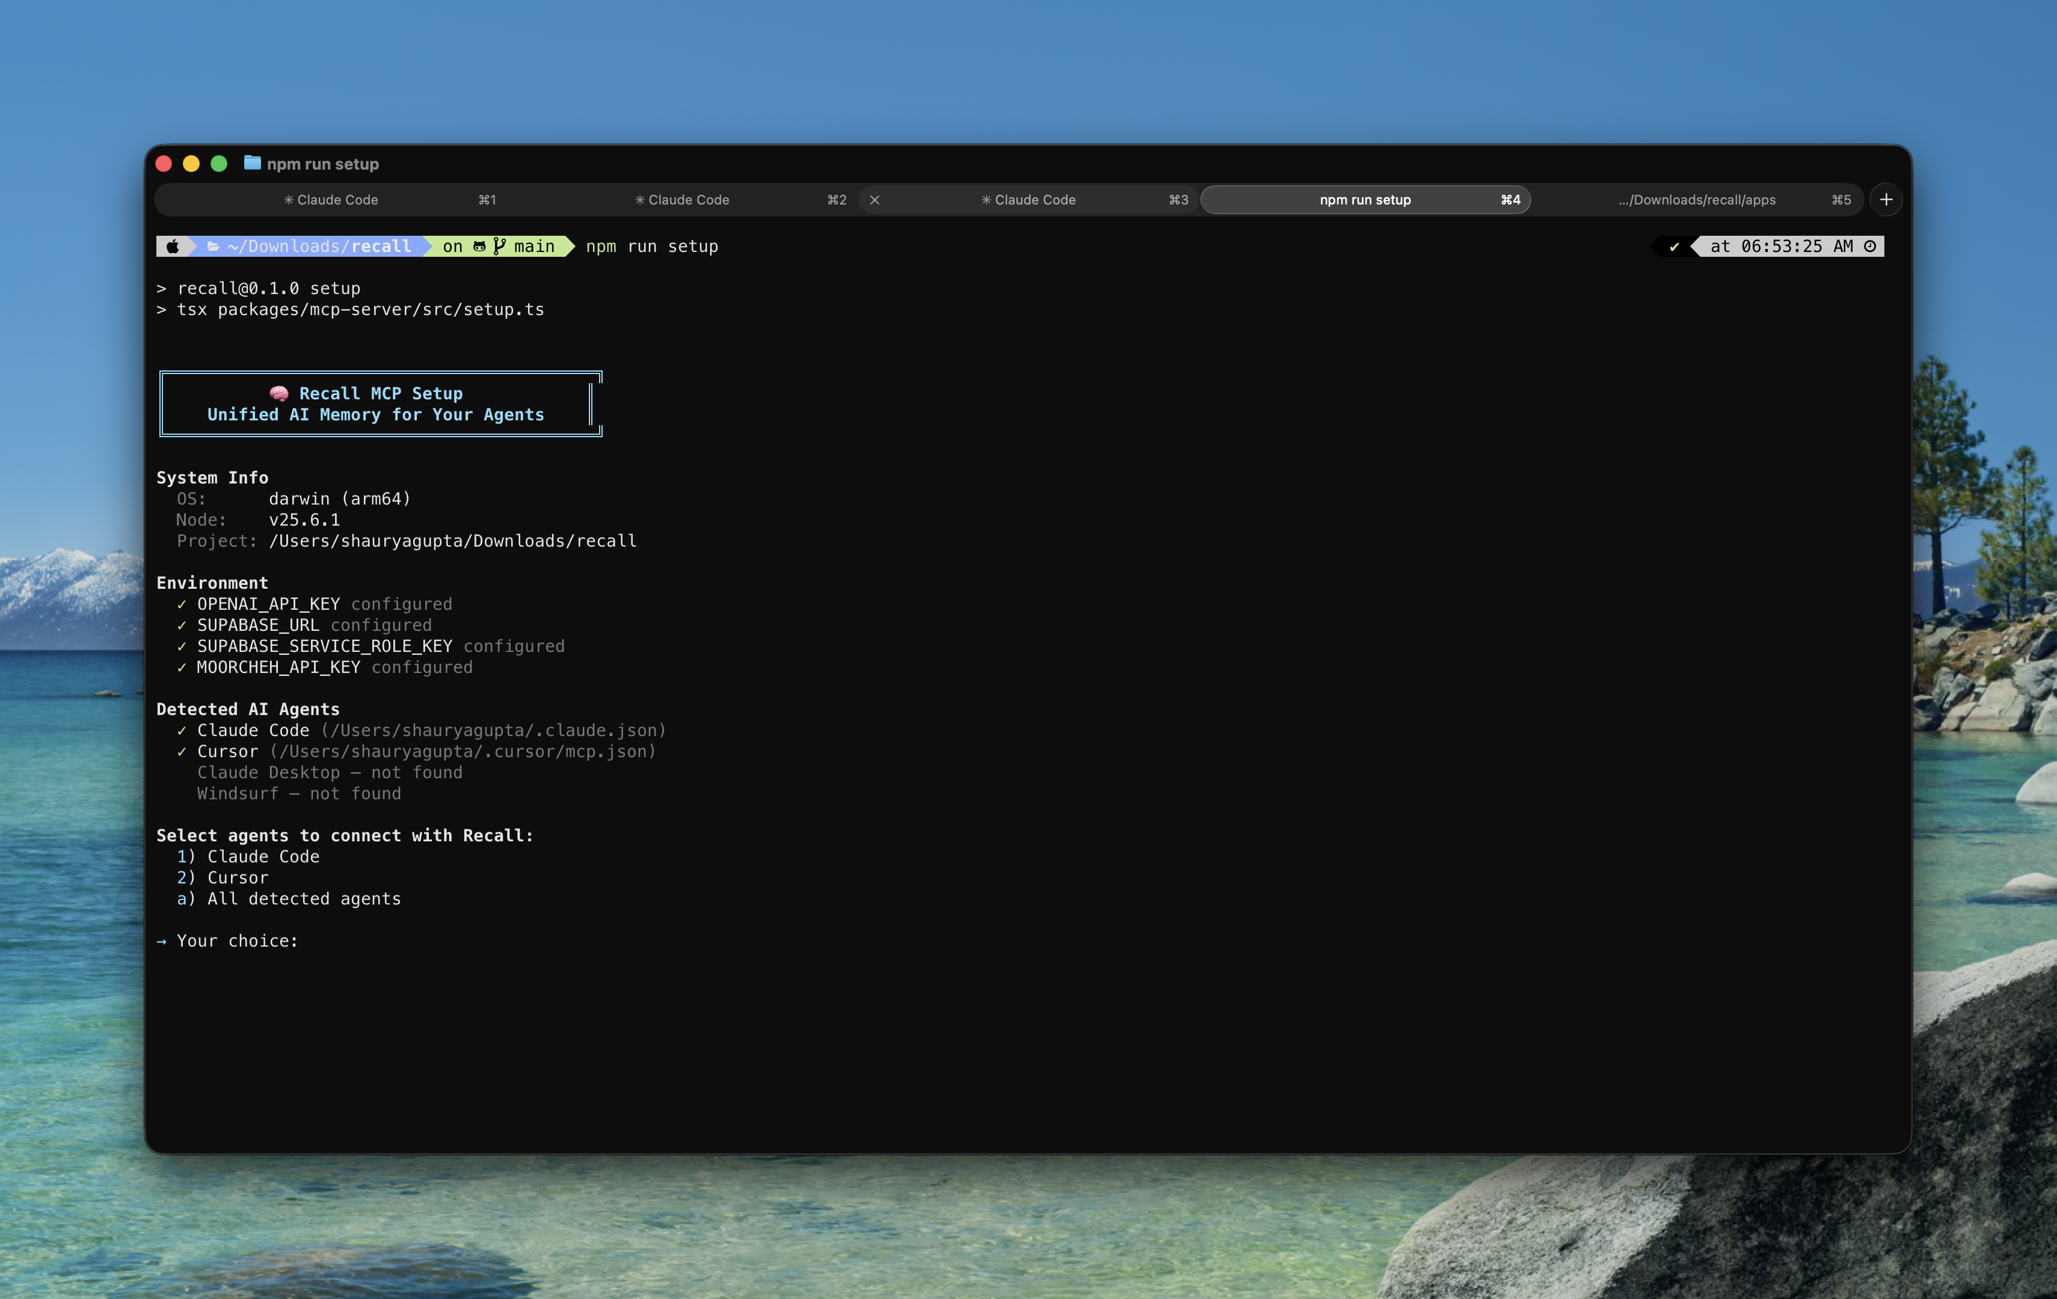Click option a) All detected agents
2057x1299 pixels.
288,898
